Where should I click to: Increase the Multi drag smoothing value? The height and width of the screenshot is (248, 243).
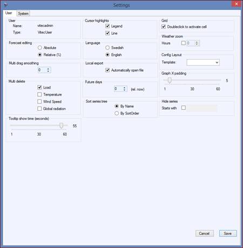48,69
